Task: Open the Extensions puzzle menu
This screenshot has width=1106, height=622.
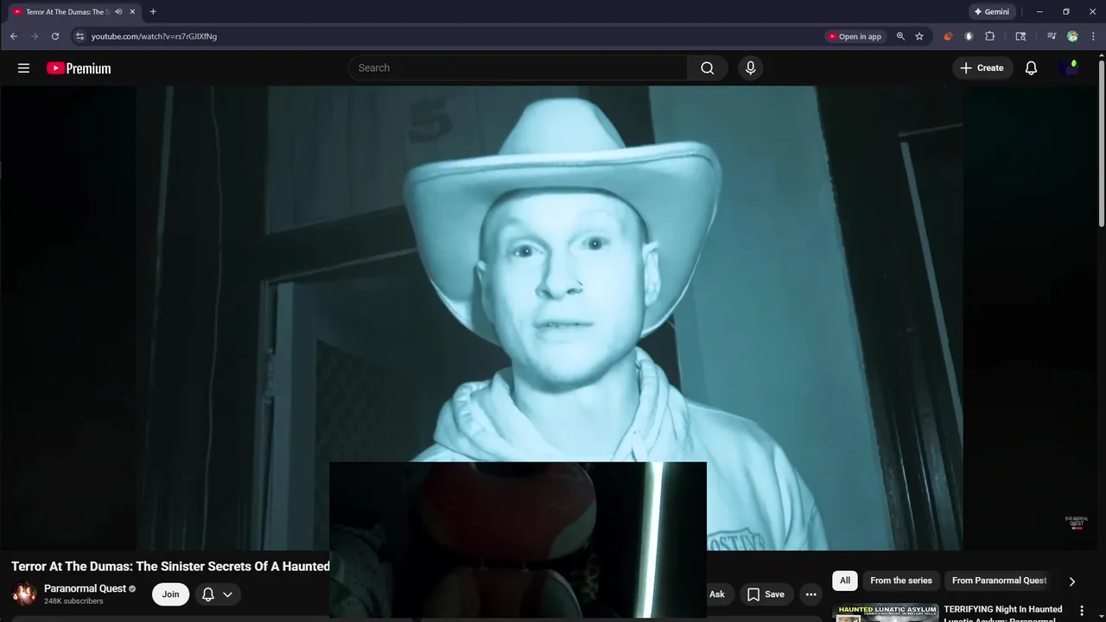Action: [x=990, y=36]
